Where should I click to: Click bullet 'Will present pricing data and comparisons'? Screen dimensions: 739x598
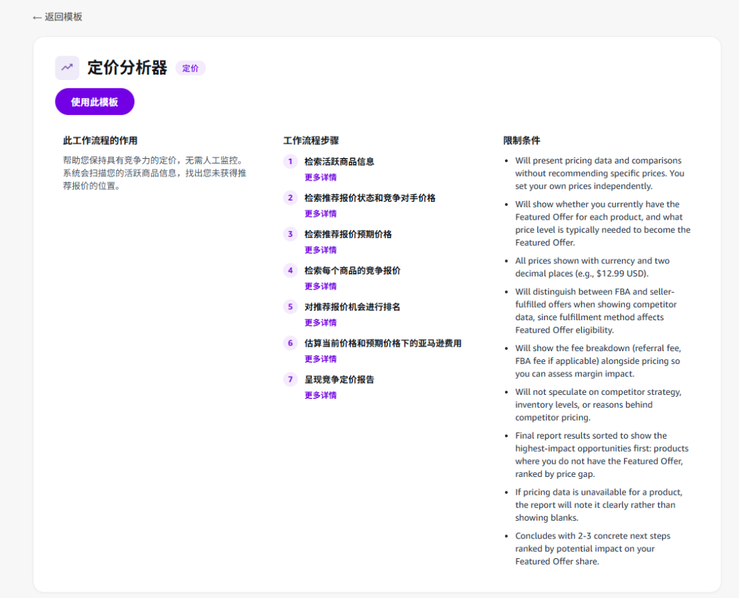[599, 173]
